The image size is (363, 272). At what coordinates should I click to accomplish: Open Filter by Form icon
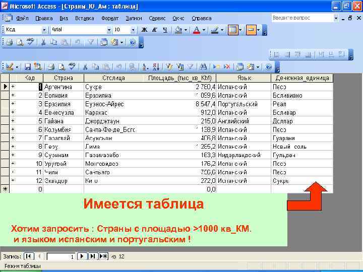tap(180, 67)
